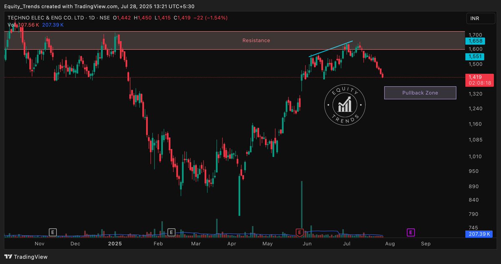Click the Resistance zone label
Screen dimensions: 501x264
pos(256,40)
